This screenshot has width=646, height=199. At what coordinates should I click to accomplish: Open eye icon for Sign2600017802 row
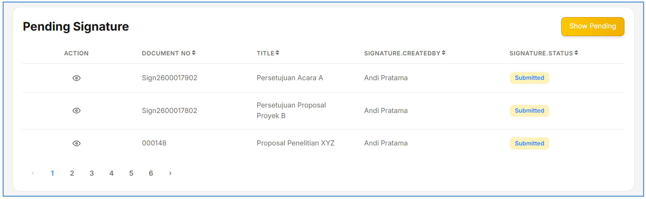(76, 111)
